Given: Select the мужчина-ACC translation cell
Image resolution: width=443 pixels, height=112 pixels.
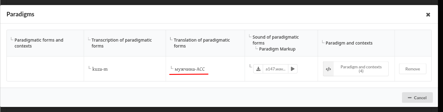Looking at the screenshot, I should coord(205,69).
